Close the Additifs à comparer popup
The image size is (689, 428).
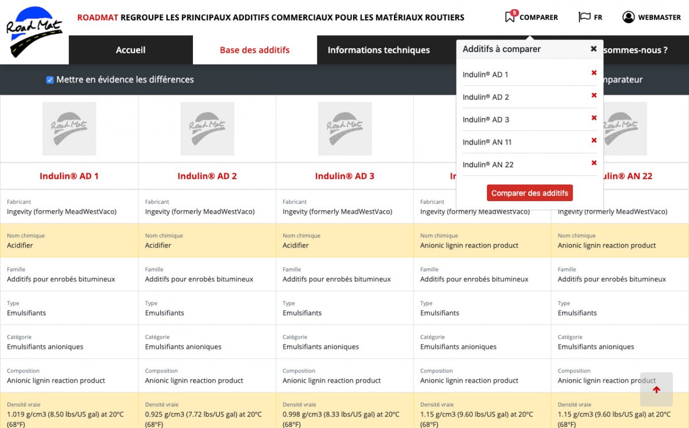(594, 49)
